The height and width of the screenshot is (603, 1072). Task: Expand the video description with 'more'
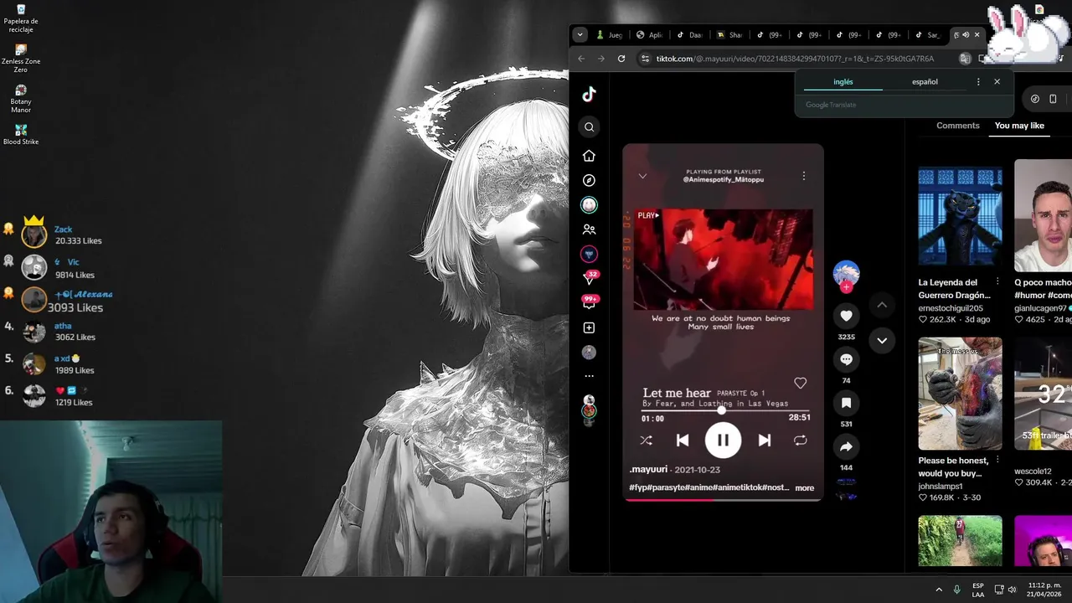804,488
